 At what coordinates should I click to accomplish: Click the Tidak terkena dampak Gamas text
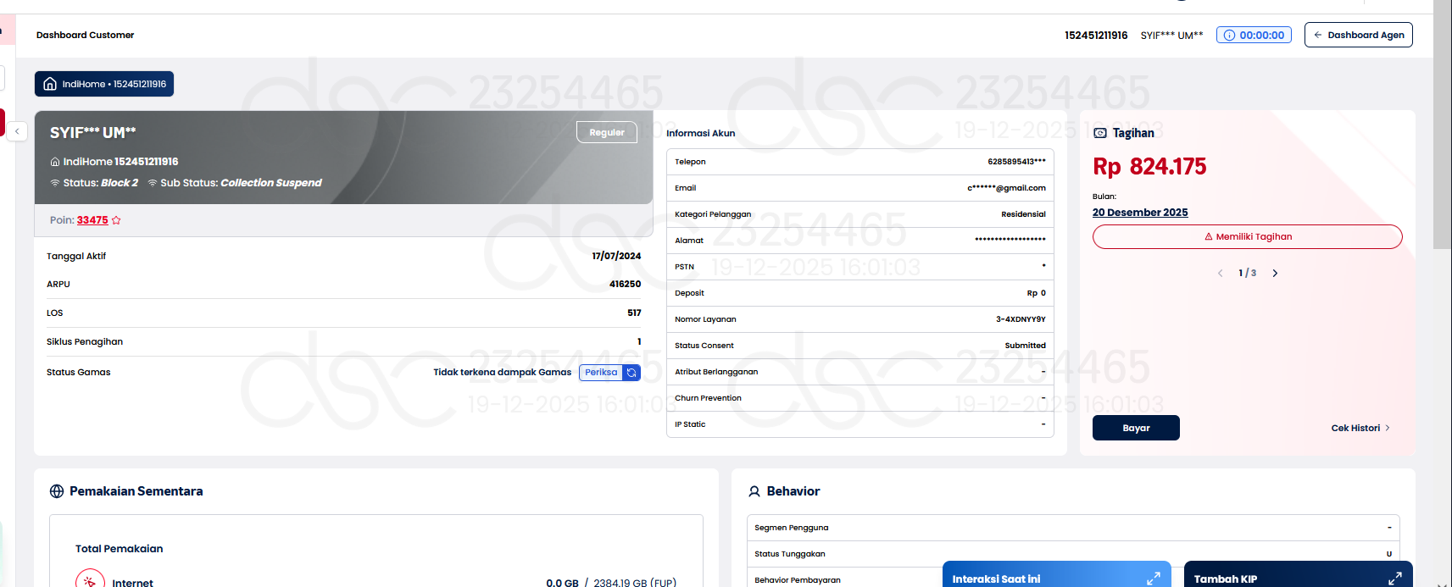pyautogui.click(x=502, y=373)
